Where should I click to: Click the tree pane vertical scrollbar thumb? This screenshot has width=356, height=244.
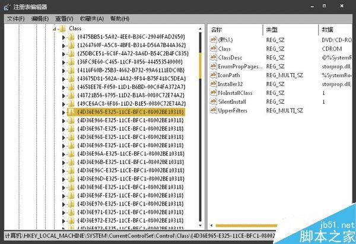click(201, 65)
